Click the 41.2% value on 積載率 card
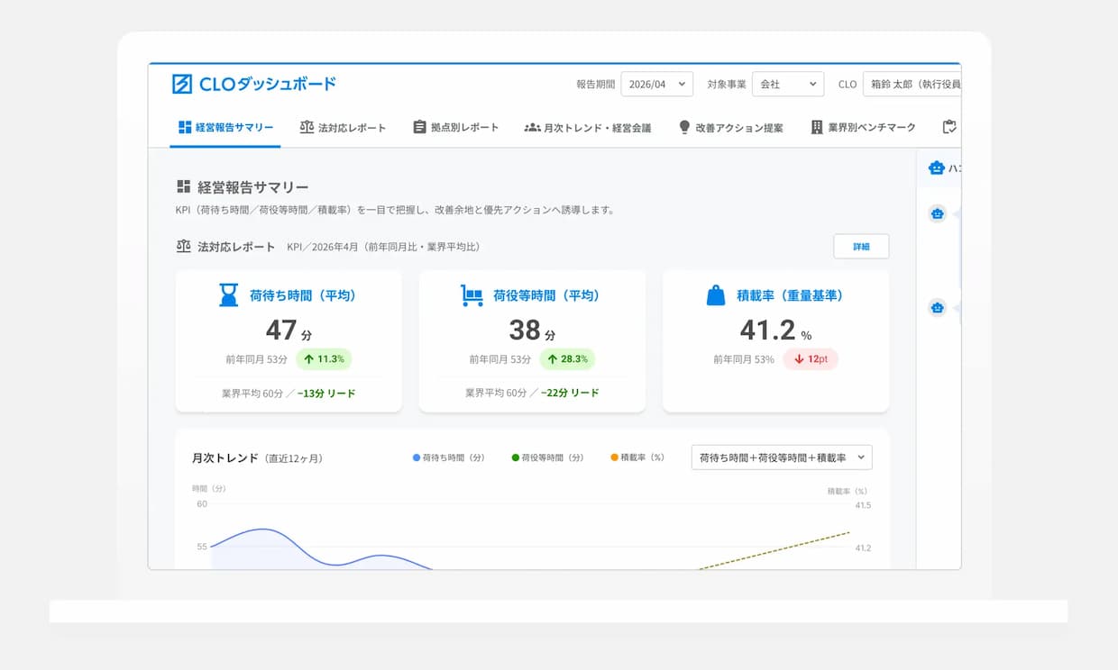 pyautogui.click(x=775, y=330)
